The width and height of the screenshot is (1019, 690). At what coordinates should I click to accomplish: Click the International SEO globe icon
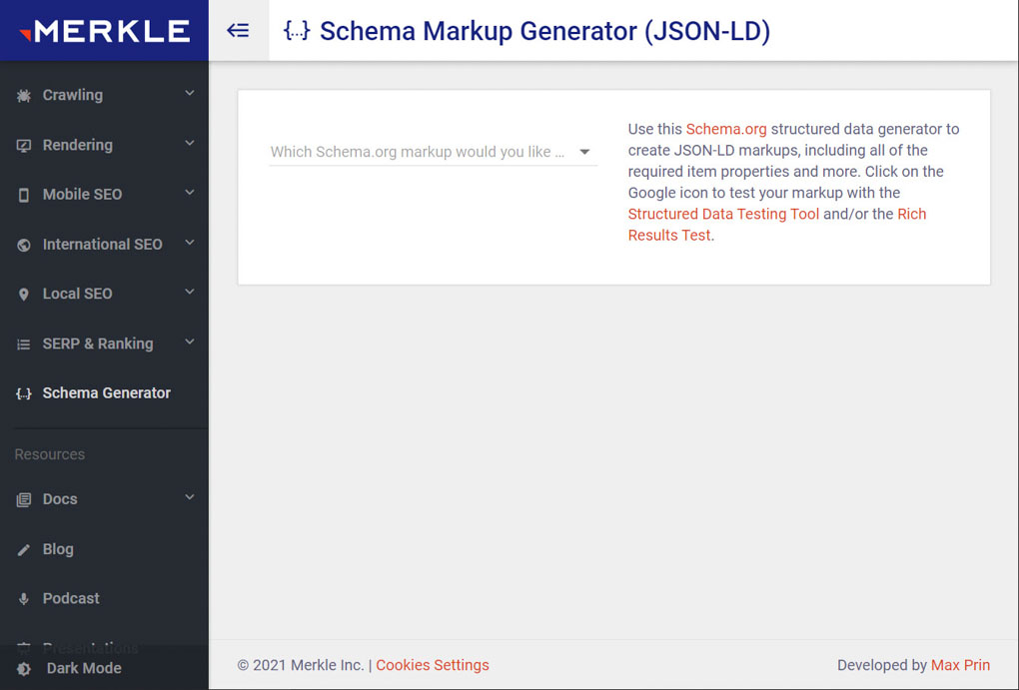pyautogui.click(x=23, y=245)
